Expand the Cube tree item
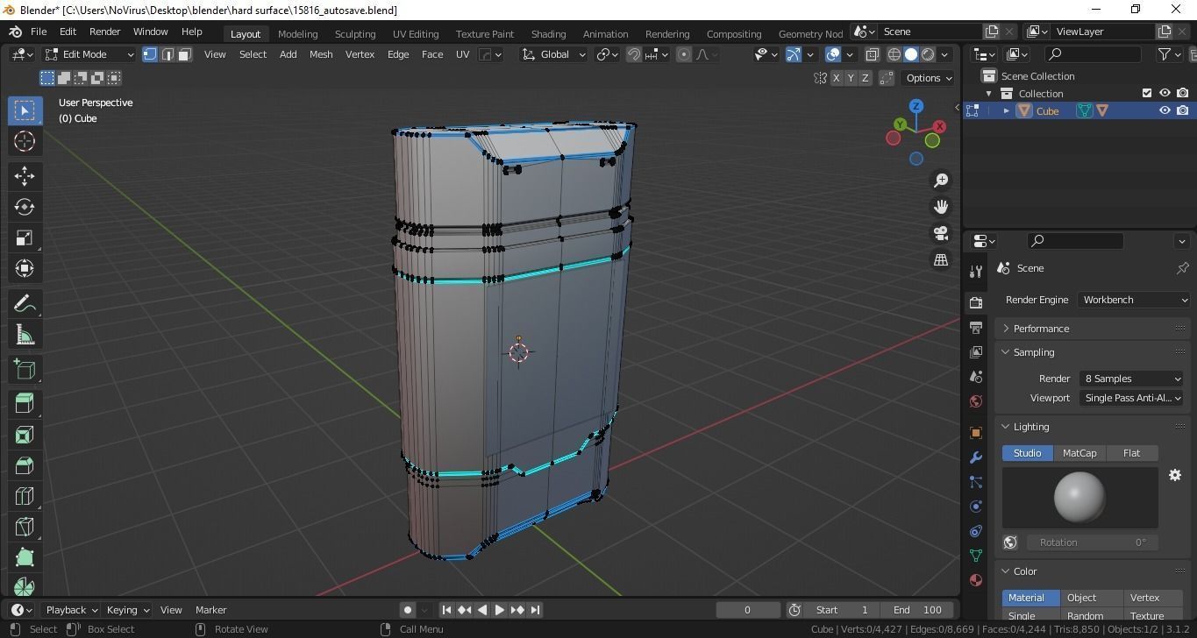This screenshot has height=638, width=1197. coord(1006,111)
